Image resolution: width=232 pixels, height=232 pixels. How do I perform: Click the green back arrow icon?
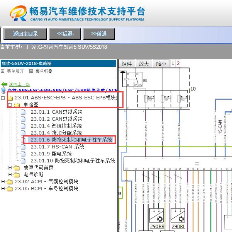[4, 84]
